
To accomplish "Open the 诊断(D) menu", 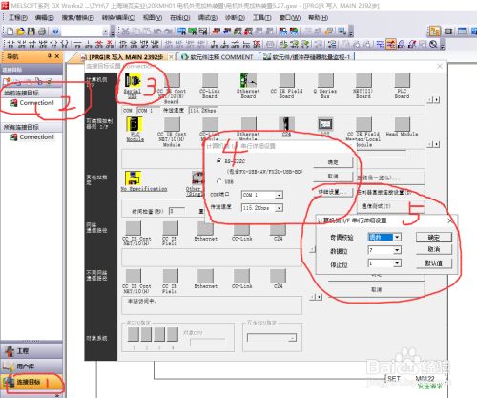I will tap(235, 17).
